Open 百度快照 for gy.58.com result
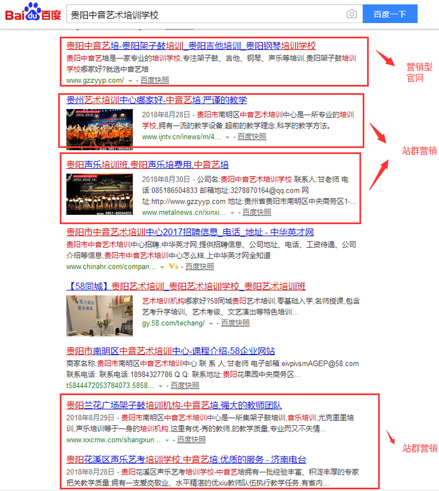Screen dimensions: 439x491 [236, 323]
